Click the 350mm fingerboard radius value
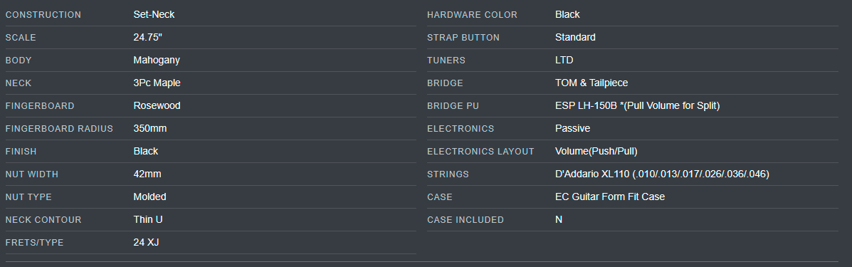The height and width of the screenshot is (267, 852). 150,129
